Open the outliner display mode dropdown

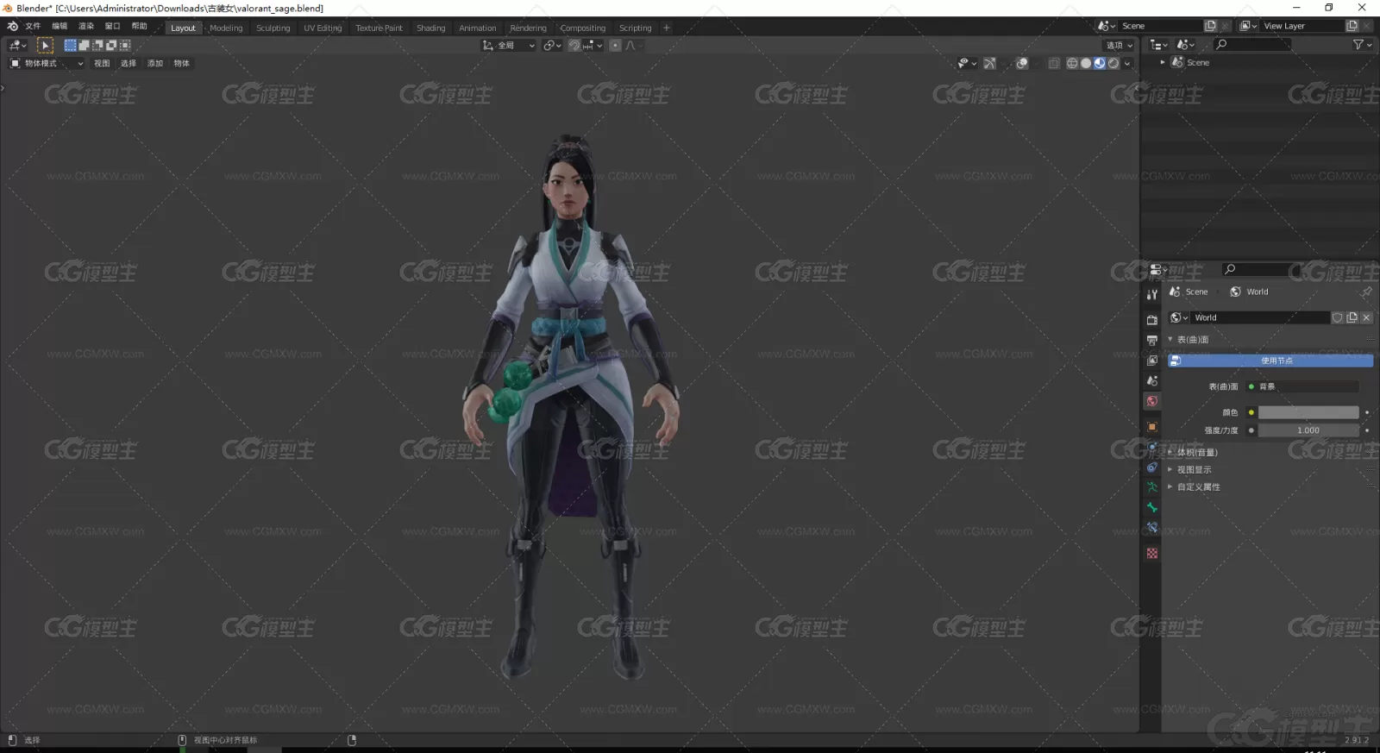[1159, 45]
